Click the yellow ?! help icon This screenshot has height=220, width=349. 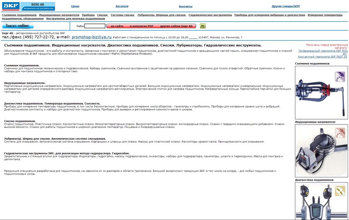202,26
